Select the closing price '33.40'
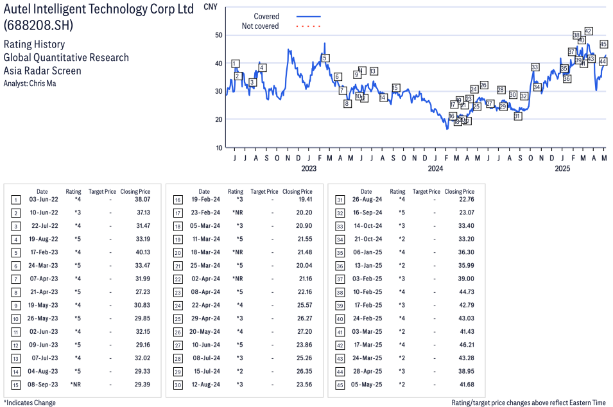Viewport: 613px width, 407px height. coord(467,225)
